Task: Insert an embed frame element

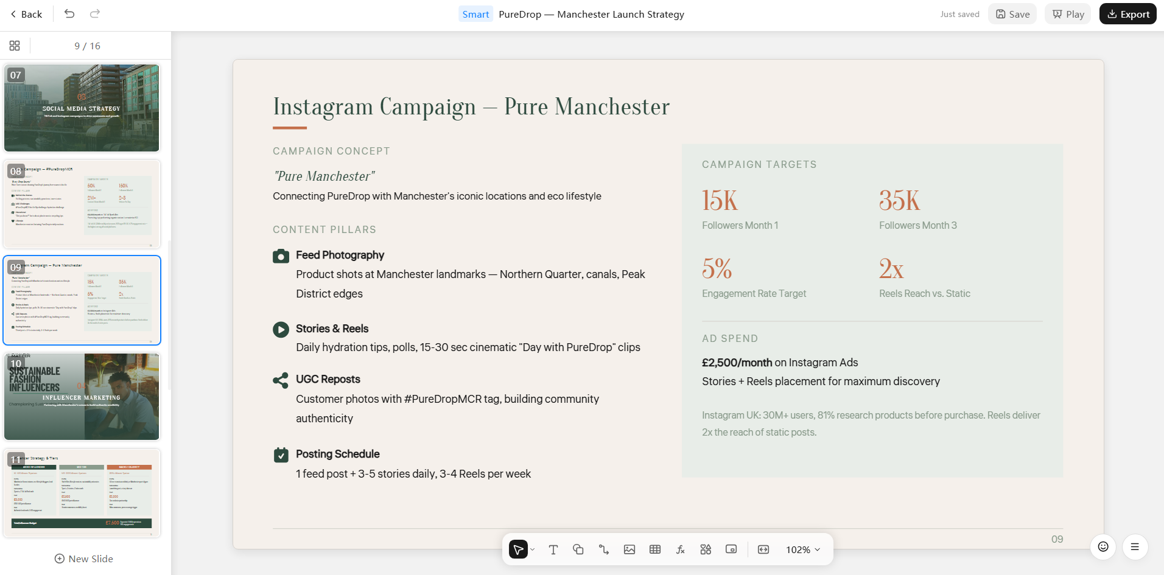Action: pyautogui.click(x=731, y=549)
